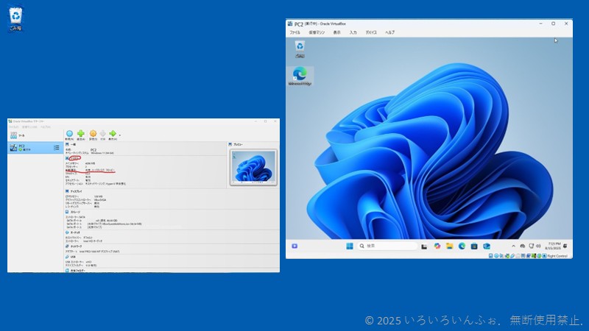Click the guest taskbar search box (検索)
The image size is (589, 331).
[x=387, y=246]
